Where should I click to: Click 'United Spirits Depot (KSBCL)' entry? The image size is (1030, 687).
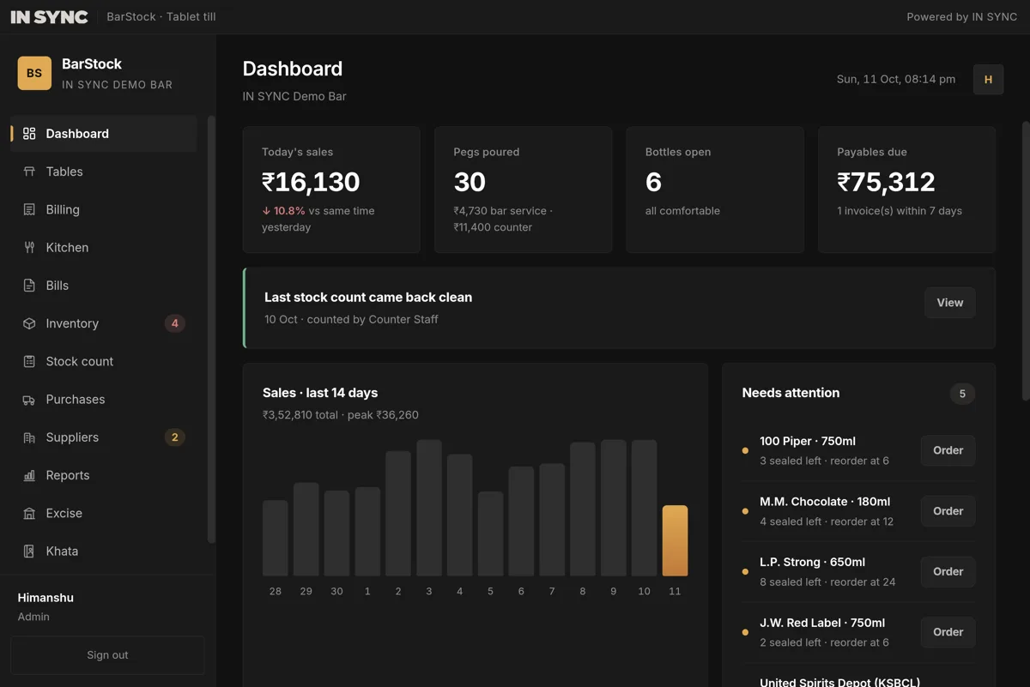pyautogui.click(x=839, y=682)
